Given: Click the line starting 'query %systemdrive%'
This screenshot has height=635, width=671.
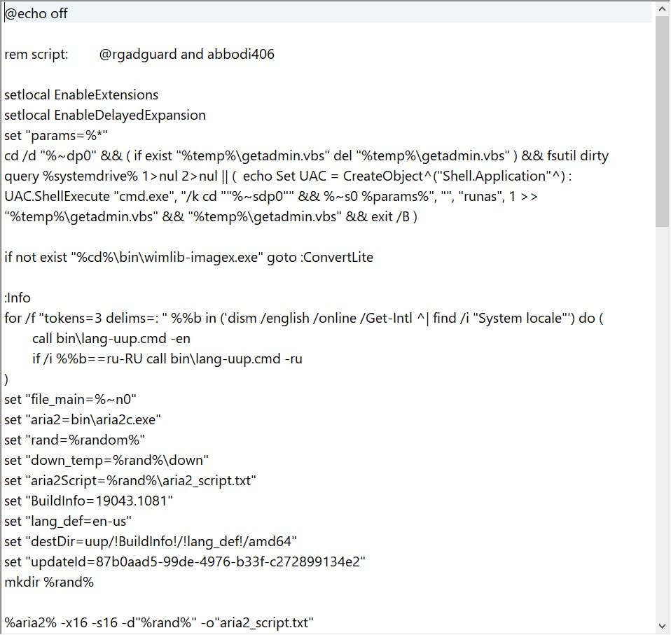Looking at the screenshot, I should point(288,176).
